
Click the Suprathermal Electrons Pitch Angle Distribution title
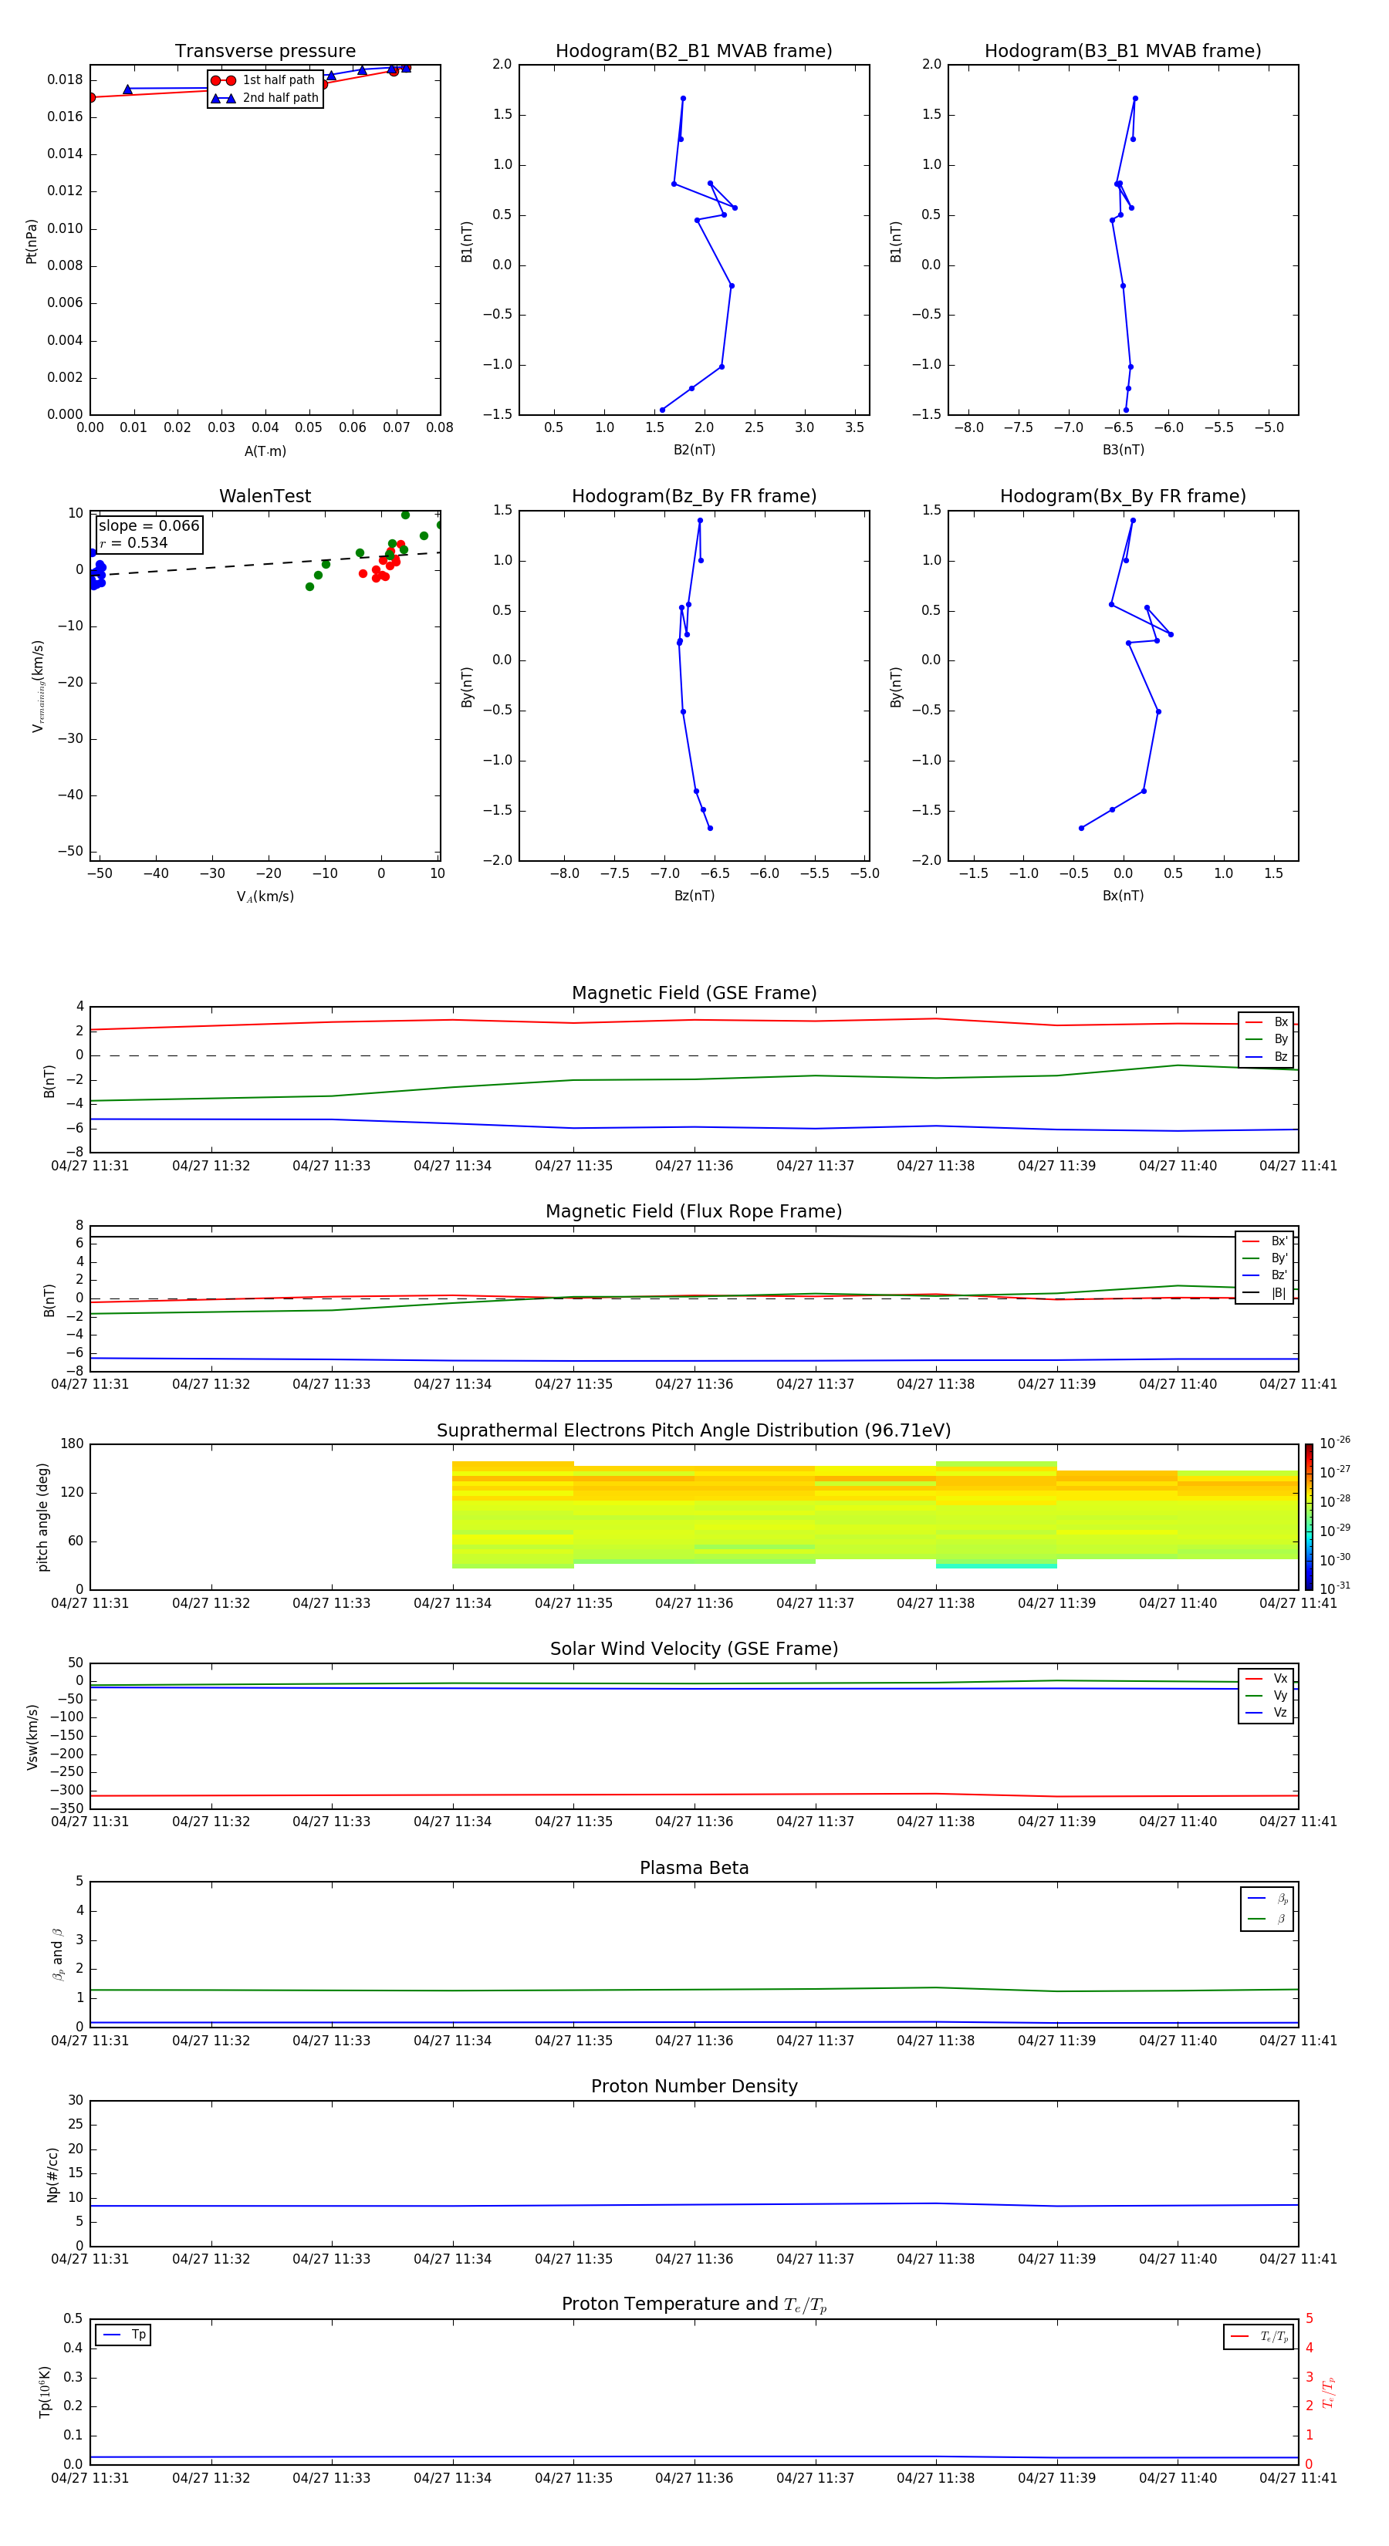tap(694, 1431)
